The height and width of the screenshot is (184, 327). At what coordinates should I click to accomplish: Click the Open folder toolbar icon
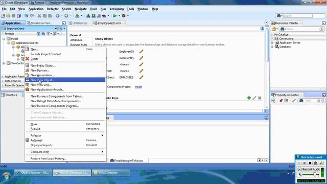coord(8,16)
